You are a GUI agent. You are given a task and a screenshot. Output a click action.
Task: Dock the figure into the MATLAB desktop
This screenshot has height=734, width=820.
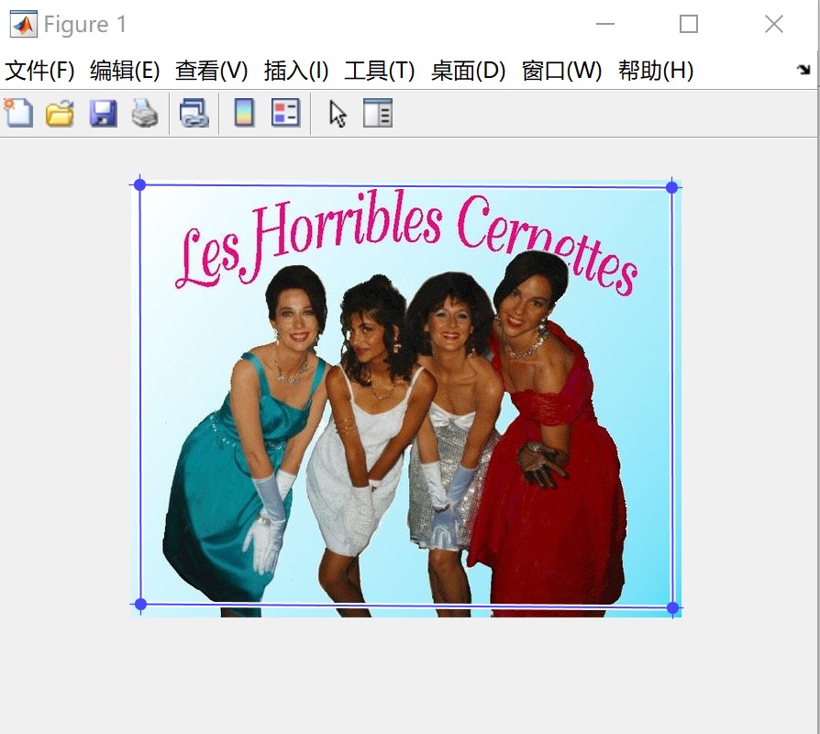point(803,67)
